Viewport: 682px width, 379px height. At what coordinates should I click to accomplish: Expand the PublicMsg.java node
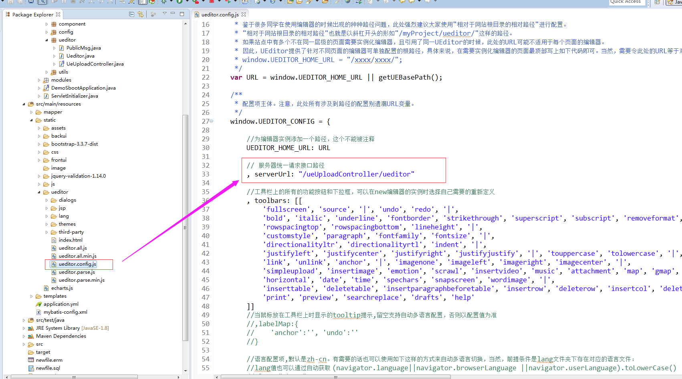click(x=54, y=48)
